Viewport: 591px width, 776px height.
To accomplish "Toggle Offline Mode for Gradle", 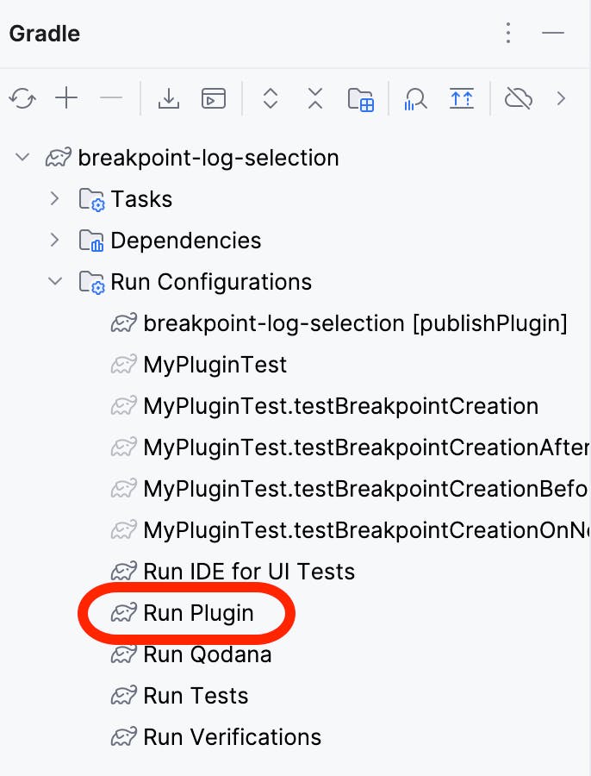I will click(x=519, y=97).
